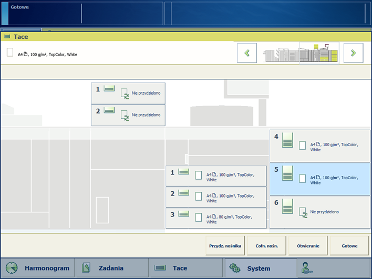This screenshot has width=372, height=279.
Task: Select lower tray 2 A4 100 g/m²
Action: 216,197
